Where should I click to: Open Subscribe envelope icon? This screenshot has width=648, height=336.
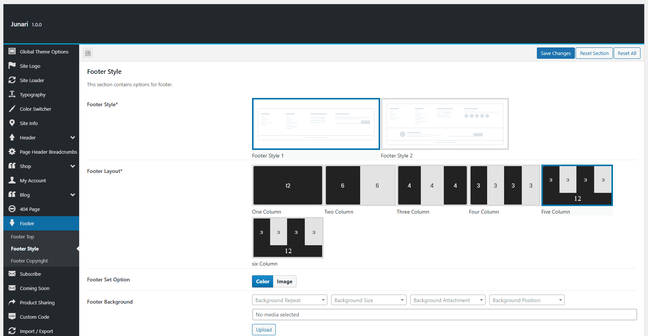(x=12, y=273)
